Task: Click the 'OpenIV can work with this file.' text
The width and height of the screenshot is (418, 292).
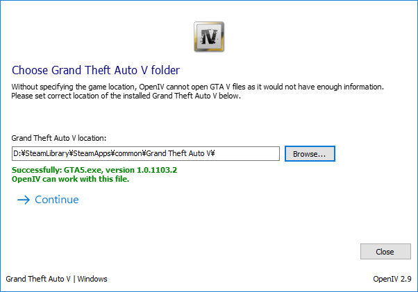Action: (70, 179)
